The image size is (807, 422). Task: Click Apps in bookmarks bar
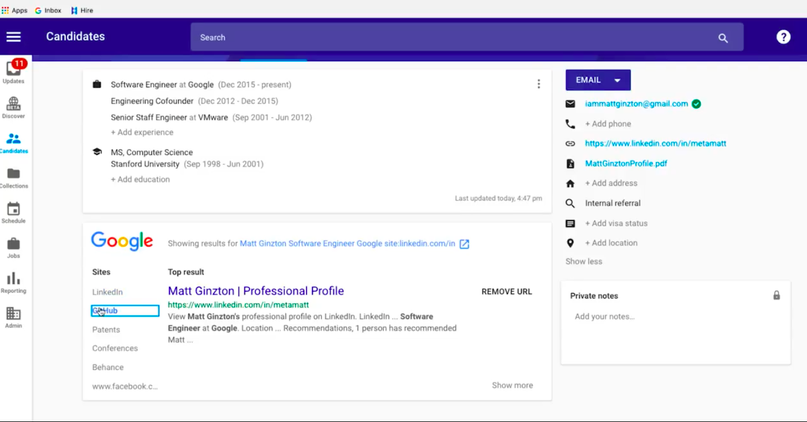click(15, 10)
